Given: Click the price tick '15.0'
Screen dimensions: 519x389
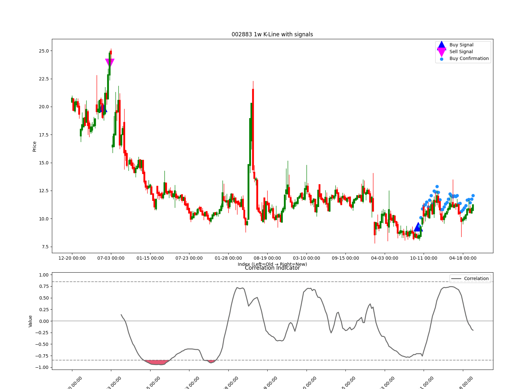Looking at the screenshot, I should coord(44,163).
